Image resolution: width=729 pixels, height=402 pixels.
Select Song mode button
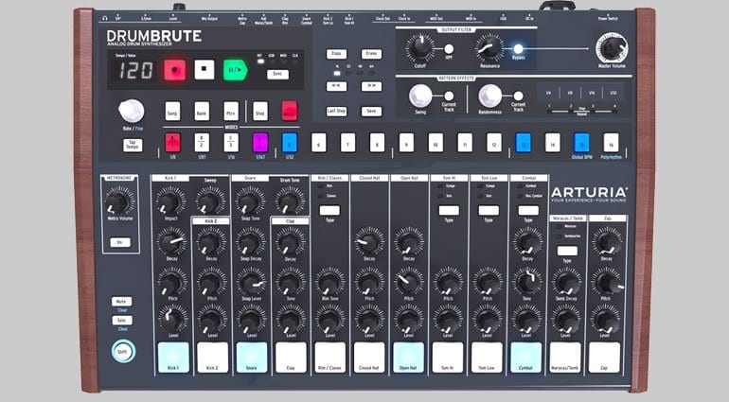pyautogui.click(x=172, y=112)
